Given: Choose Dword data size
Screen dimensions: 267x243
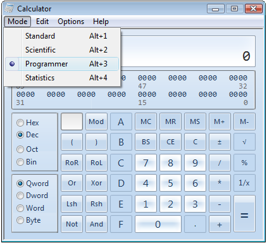Looking at the screenshot, I should [x=32, y=196].
